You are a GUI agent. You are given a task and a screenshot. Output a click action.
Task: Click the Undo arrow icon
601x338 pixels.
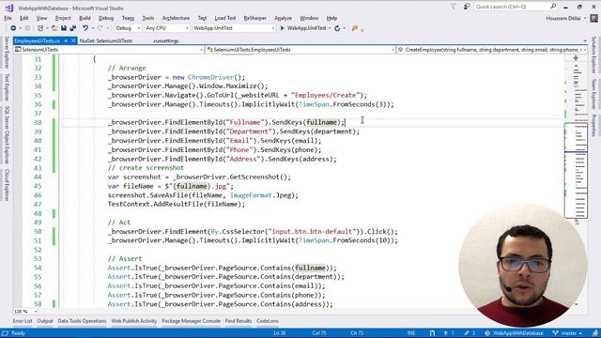click(85, 28)
